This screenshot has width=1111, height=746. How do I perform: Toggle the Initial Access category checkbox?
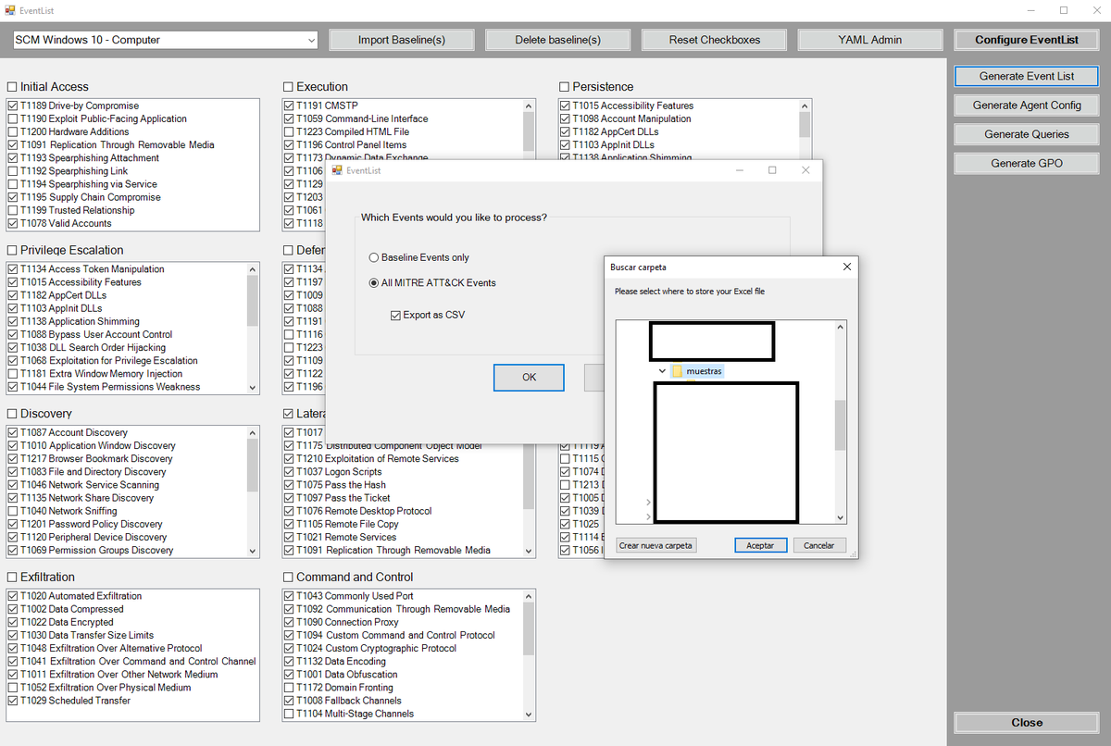pos(12,87)
